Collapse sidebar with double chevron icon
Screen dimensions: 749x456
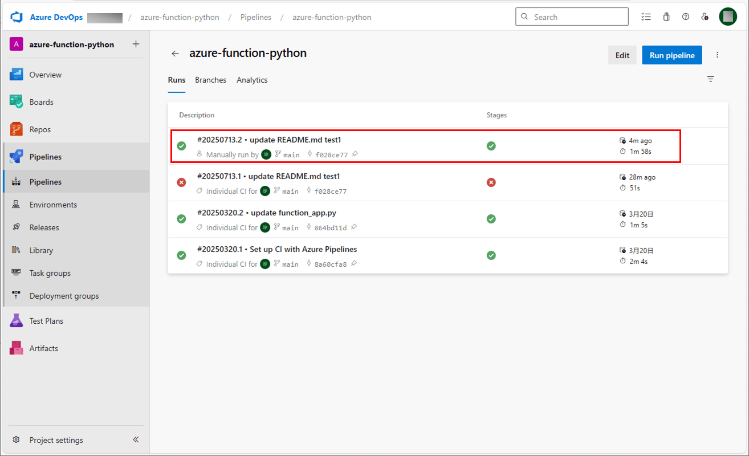(136, 439)
